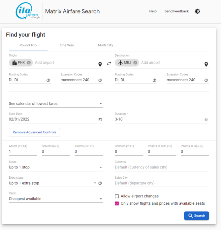
Task: Show Extra stops help icon
Action: 100,183
